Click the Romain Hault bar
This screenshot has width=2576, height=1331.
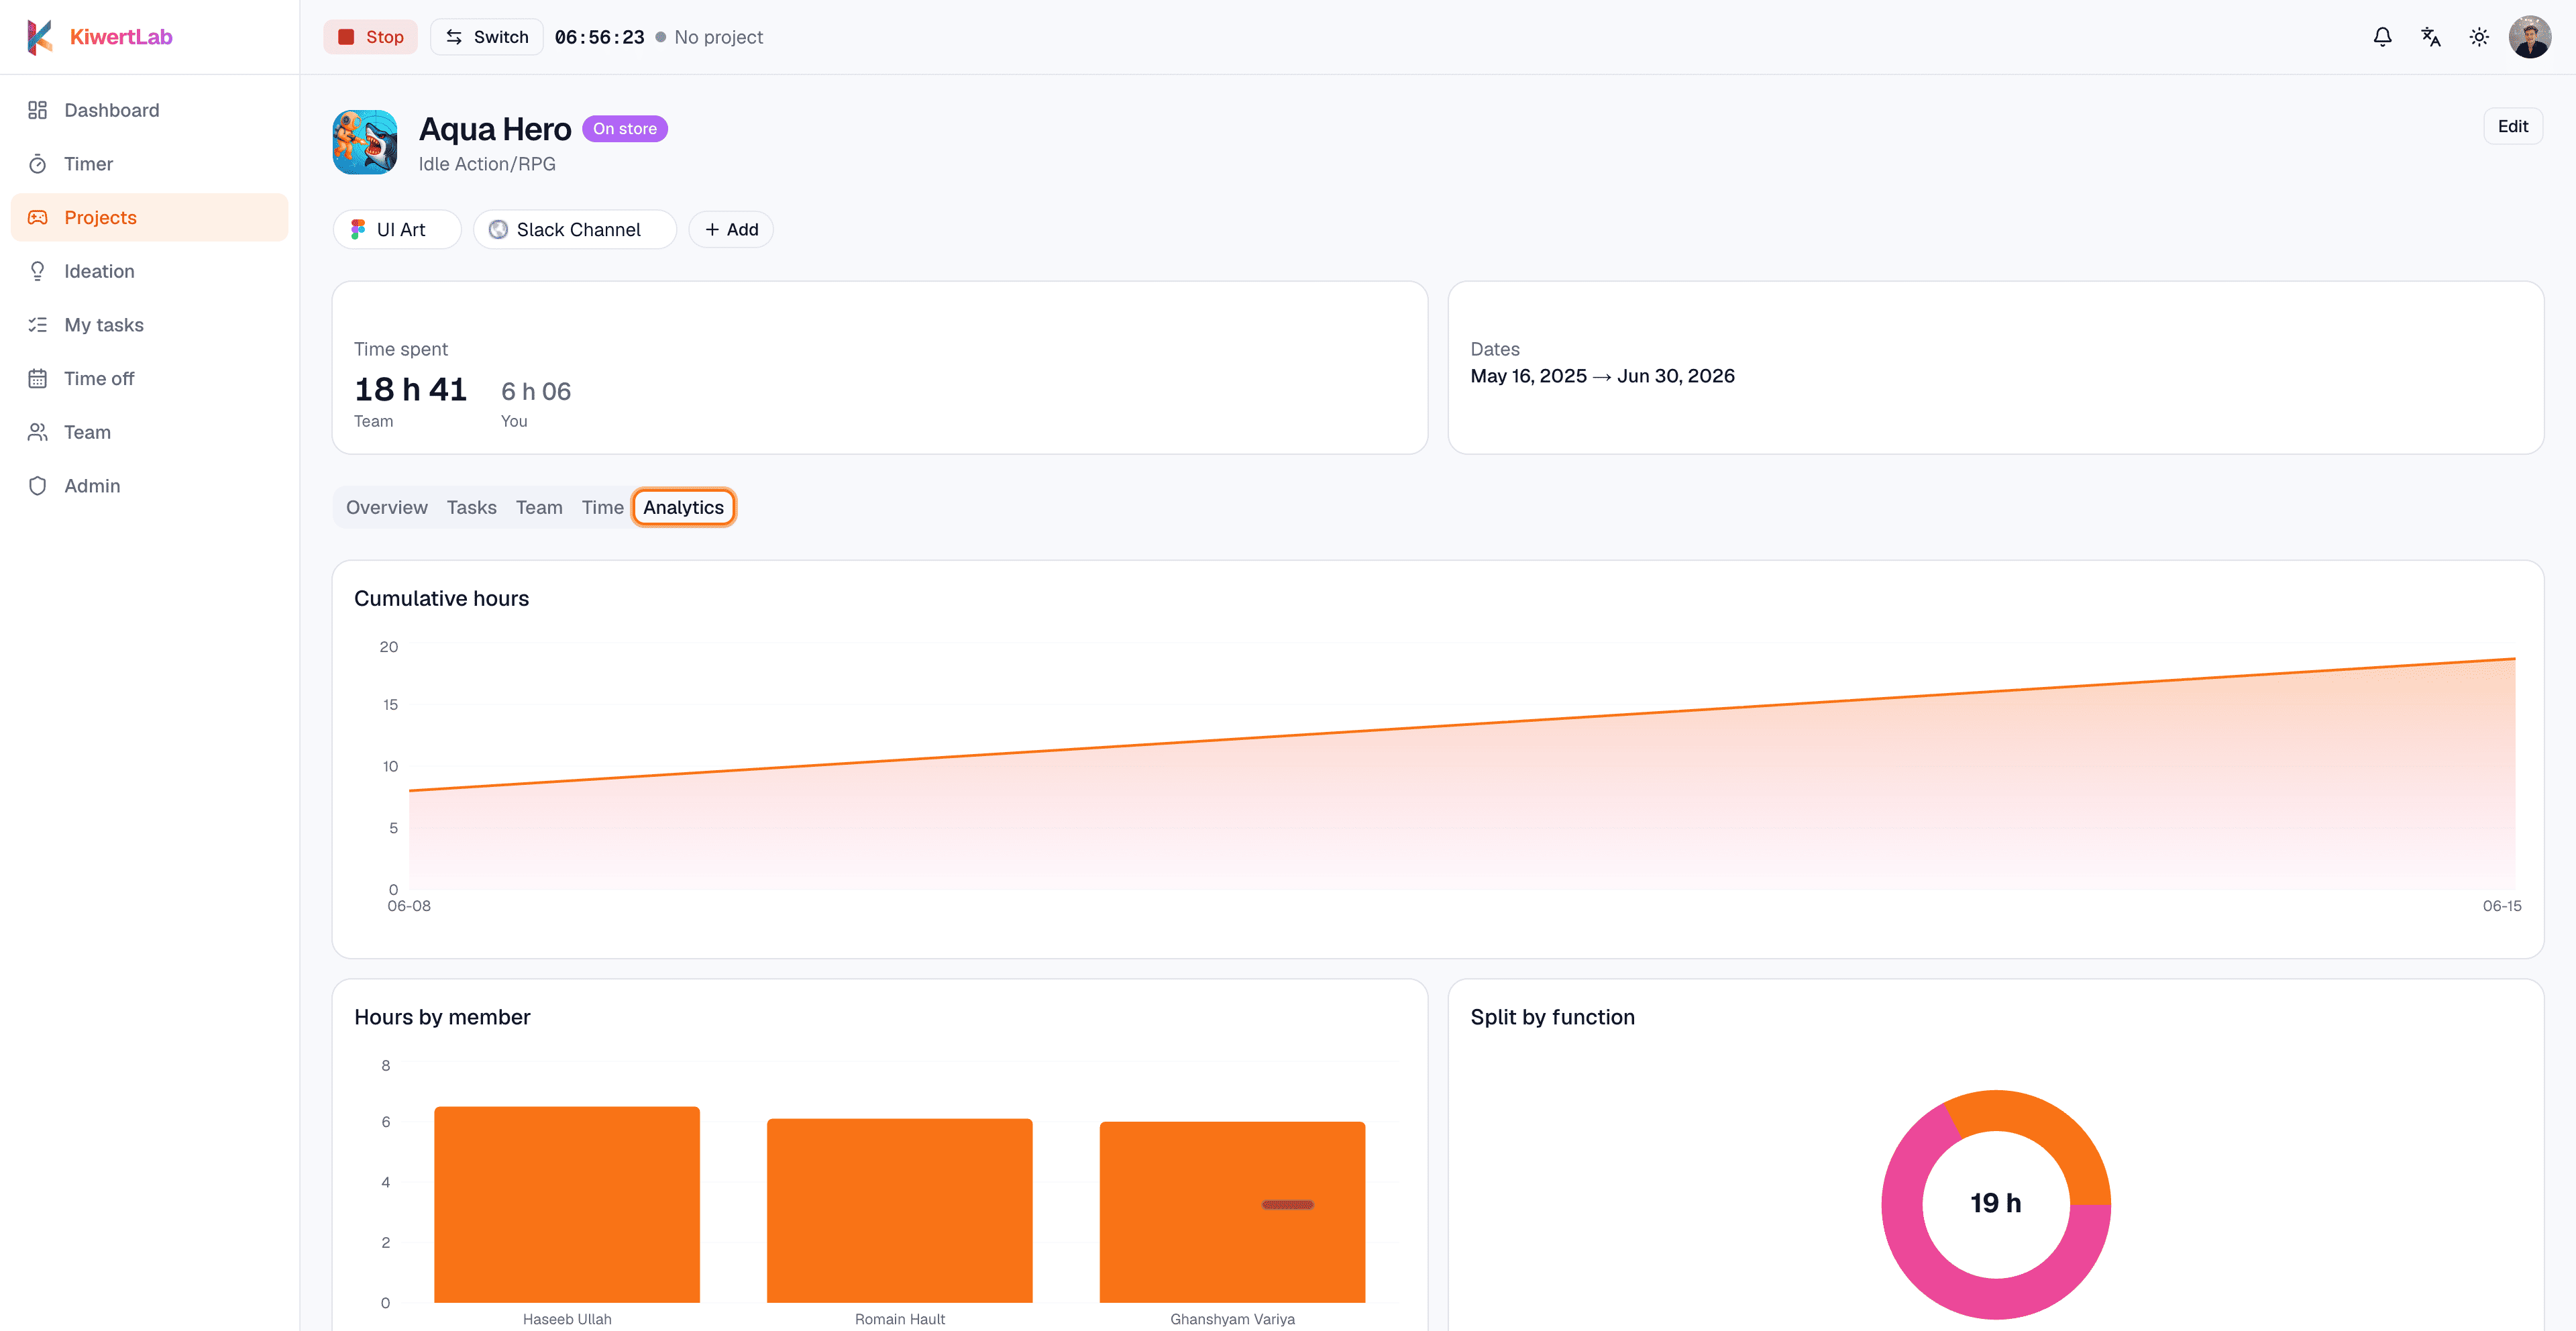click(899, 1210)
